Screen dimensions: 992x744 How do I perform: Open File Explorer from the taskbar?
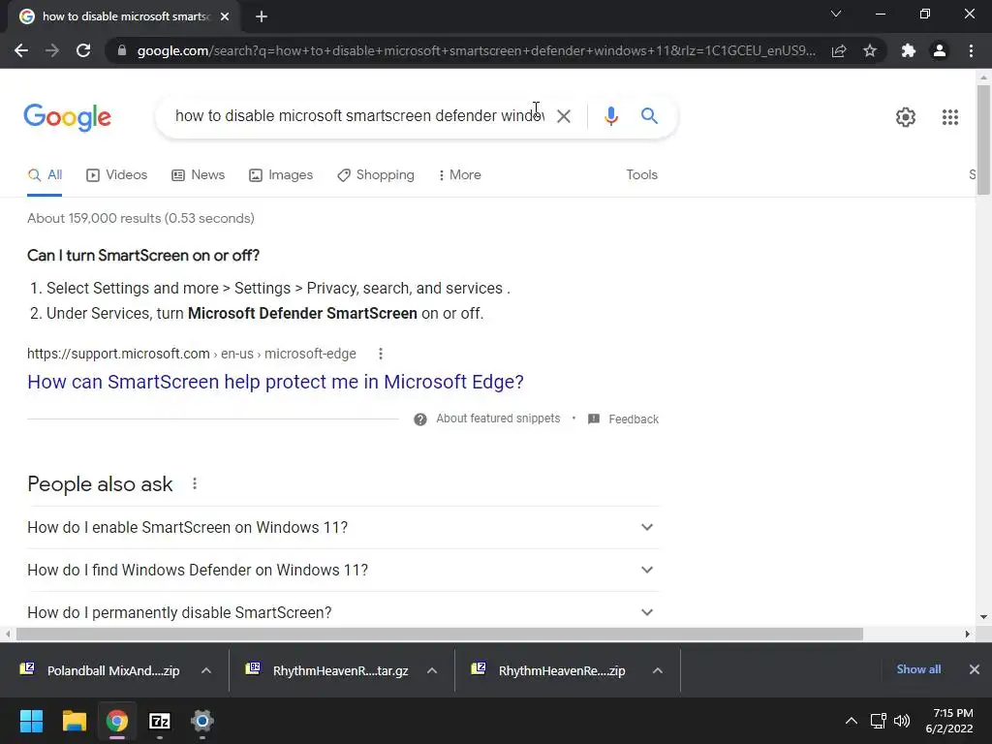(x=75, y=721)
